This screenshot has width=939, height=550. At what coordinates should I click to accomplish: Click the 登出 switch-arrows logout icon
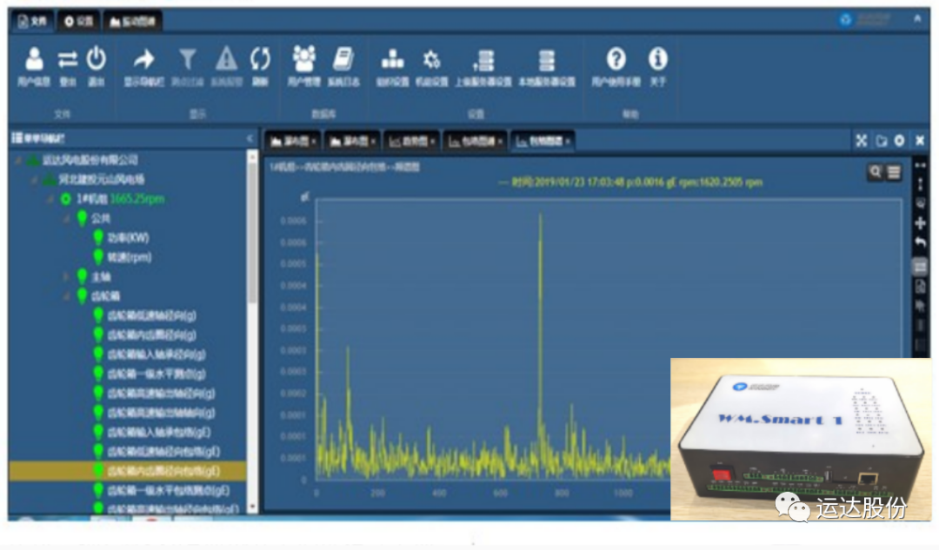[x=68, y=59]
